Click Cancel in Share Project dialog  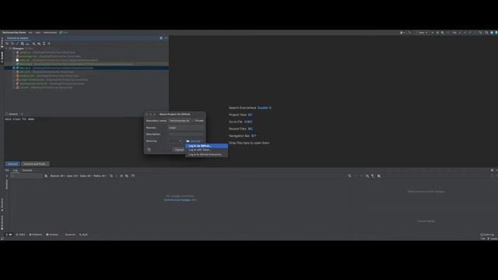click(x=180, y=150)
